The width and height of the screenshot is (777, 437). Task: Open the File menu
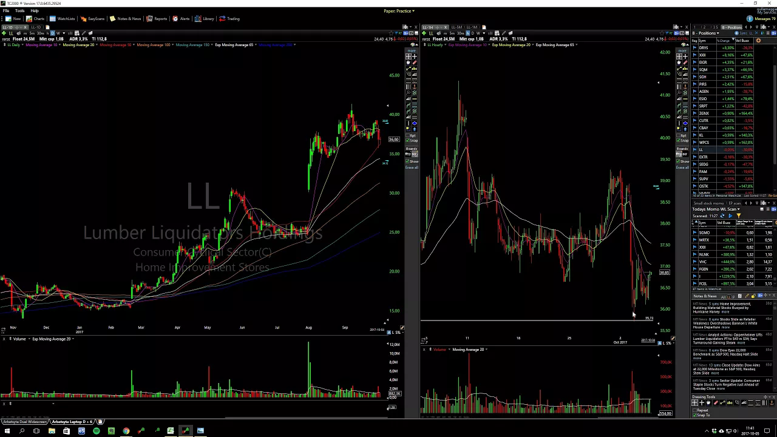5,11
